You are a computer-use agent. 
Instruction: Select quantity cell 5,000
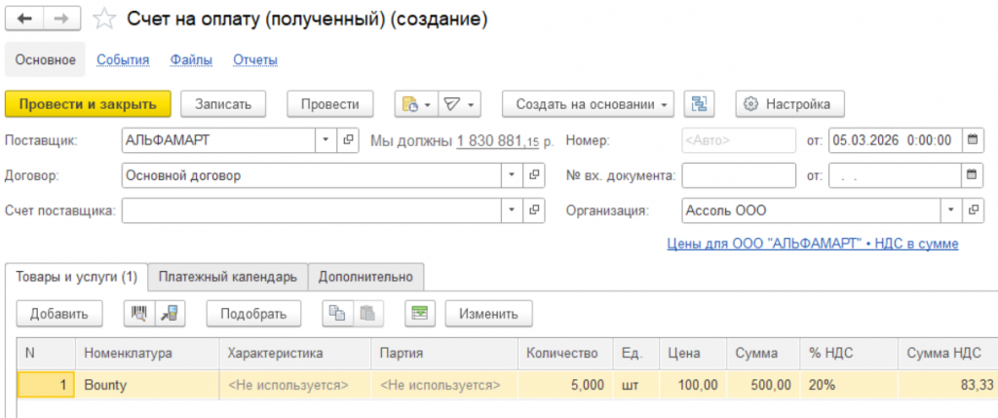point(566,385)
